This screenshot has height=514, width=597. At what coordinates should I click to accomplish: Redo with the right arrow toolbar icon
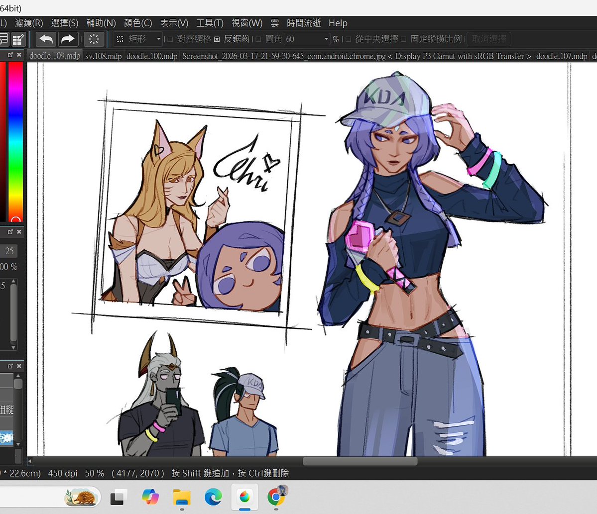pyautogui.click(x=68, y=39)
